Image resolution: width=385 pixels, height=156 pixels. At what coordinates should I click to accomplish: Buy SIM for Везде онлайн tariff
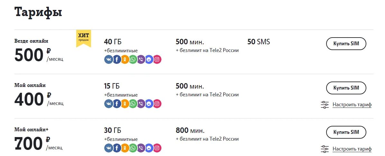pos(346,44)
